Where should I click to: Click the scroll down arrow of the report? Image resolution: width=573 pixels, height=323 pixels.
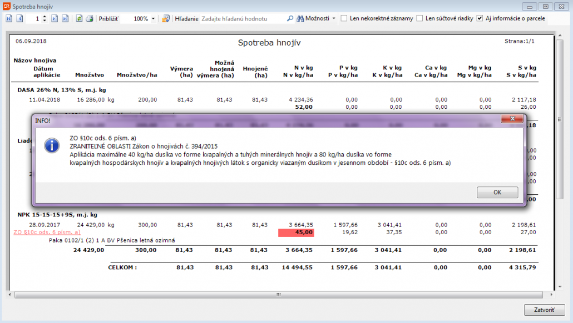tap(560, 287)
